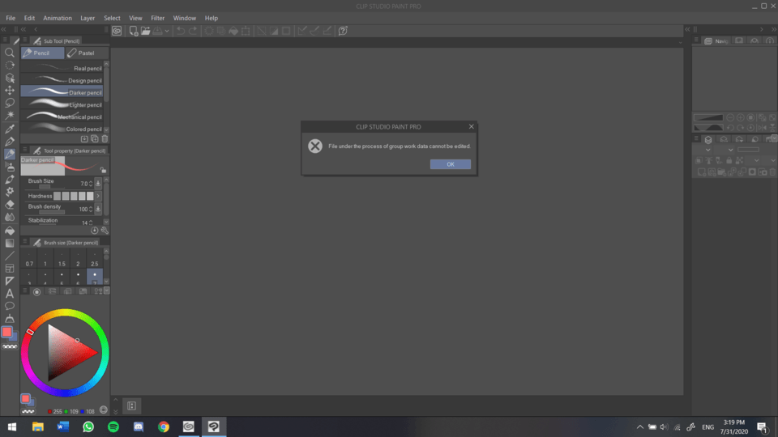Toggle the tool property lock icon
Image resolution: width=778 pixels, height=437 pixels.
[x=103, y=169]
